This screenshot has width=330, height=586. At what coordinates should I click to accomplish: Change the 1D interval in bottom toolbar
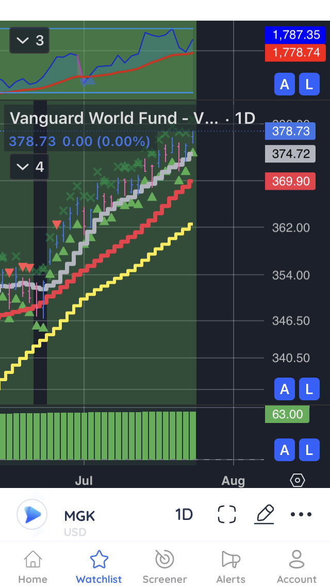click(x=184, y=515)
